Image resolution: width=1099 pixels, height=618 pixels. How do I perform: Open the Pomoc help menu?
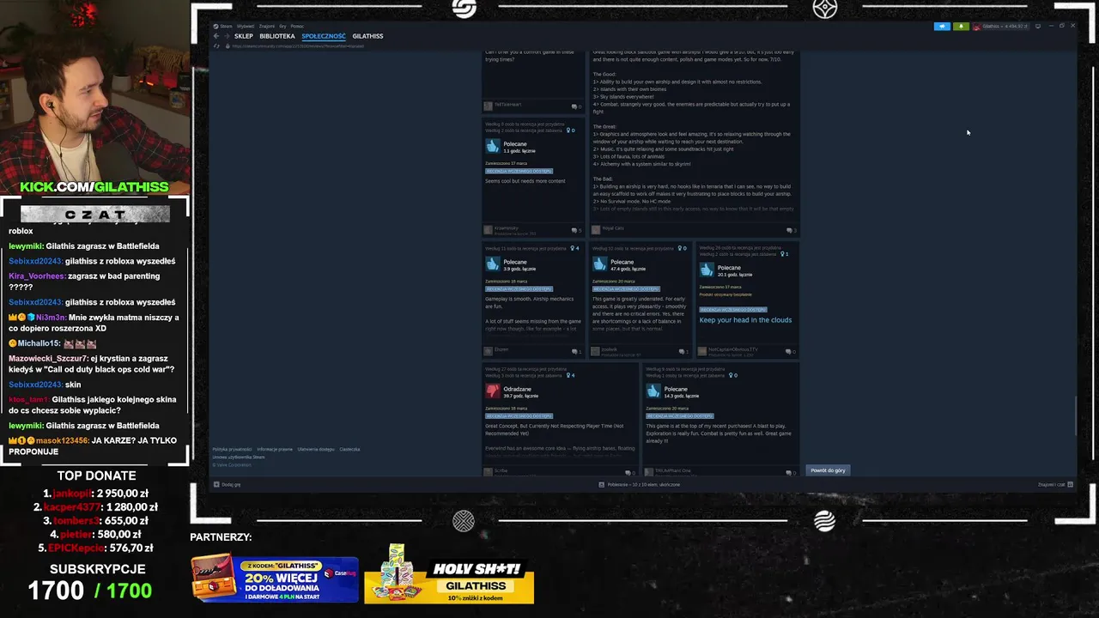(x=295, y=26)
